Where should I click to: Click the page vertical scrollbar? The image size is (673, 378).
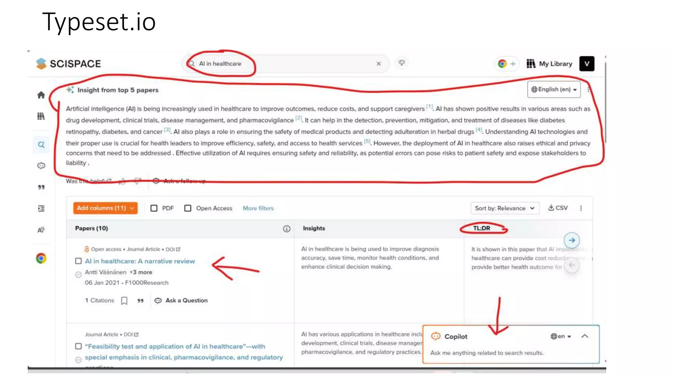[x=605, y=102]
